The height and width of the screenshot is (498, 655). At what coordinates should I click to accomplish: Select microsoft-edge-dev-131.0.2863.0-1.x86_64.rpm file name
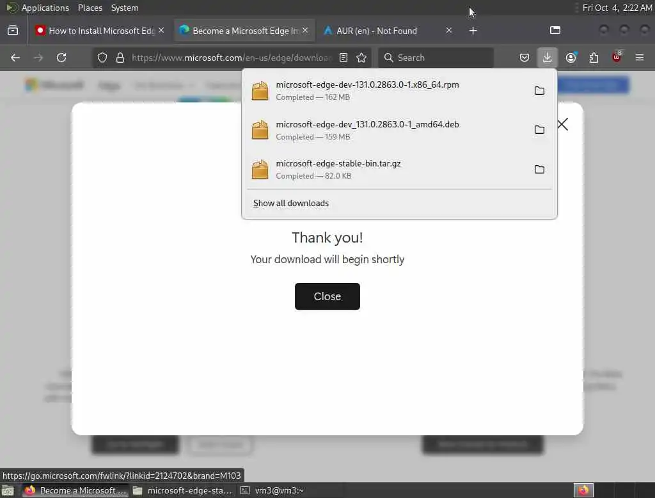(x=367, y=85)
